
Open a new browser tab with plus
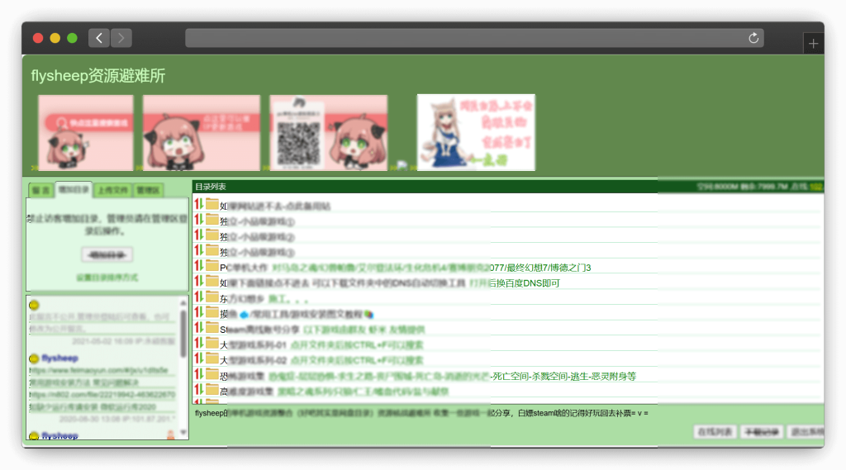click(813, 44)
